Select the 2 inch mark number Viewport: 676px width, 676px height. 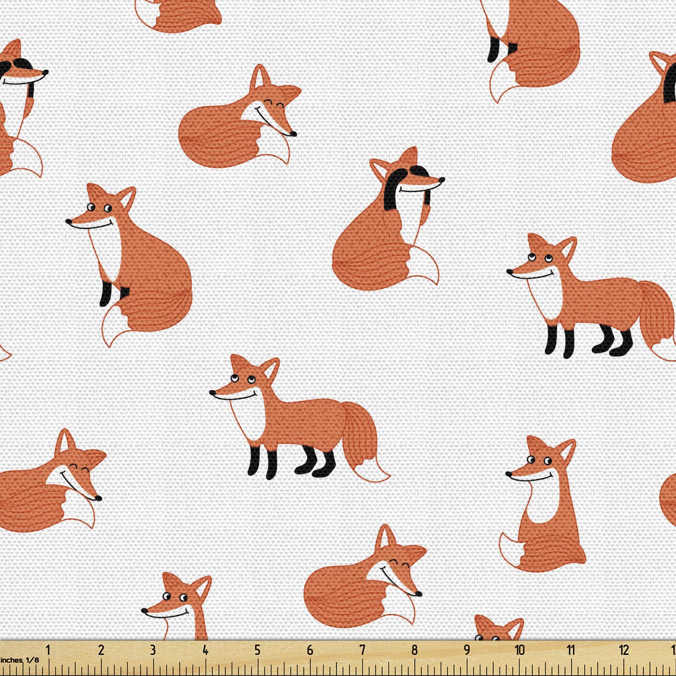tap(101, 650)
